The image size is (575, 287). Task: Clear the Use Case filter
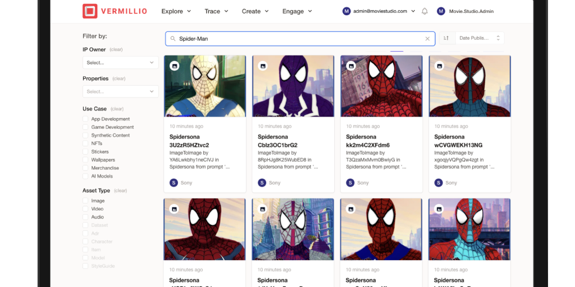(117, 109)
